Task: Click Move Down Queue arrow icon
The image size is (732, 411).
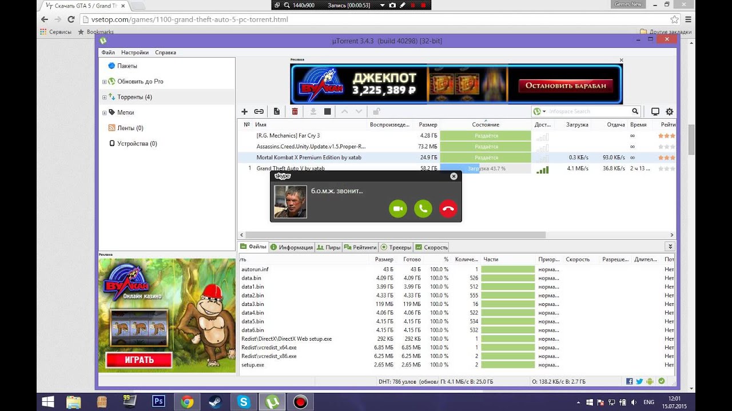Action: tap(359, 111)
